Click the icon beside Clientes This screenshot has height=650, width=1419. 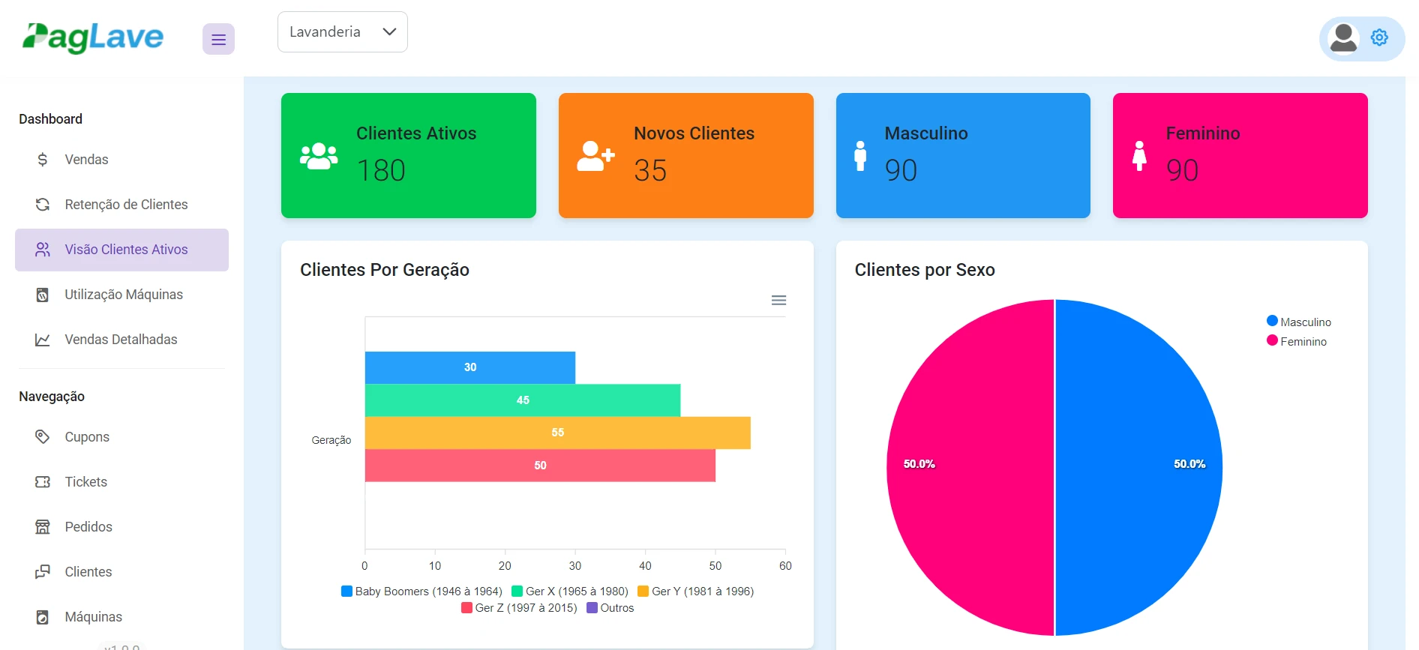point(43,572)
